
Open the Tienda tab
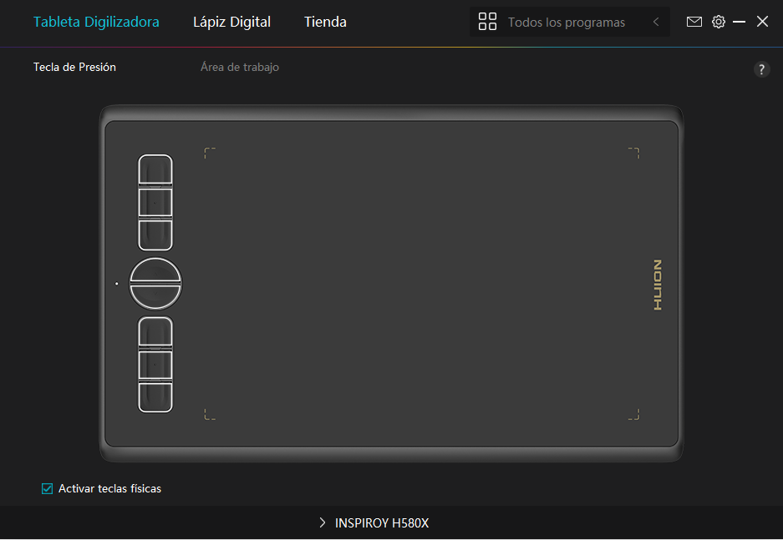325,22
